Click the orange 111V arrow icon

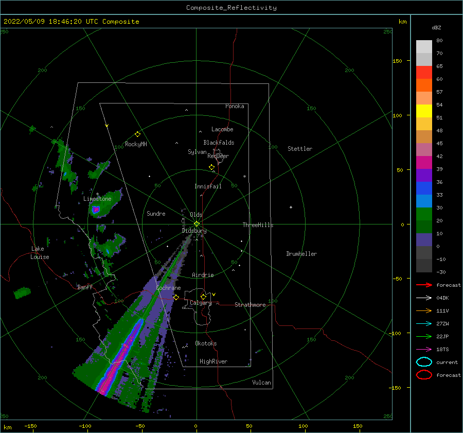tap(424, 310)
